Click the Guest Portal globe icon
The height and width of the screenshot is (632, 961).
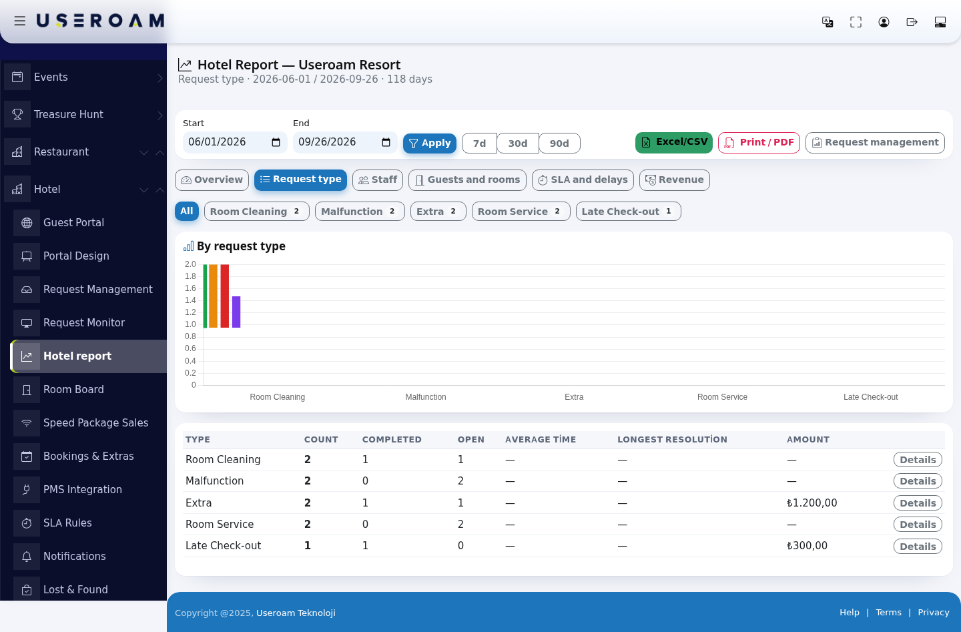pos(27,222)
